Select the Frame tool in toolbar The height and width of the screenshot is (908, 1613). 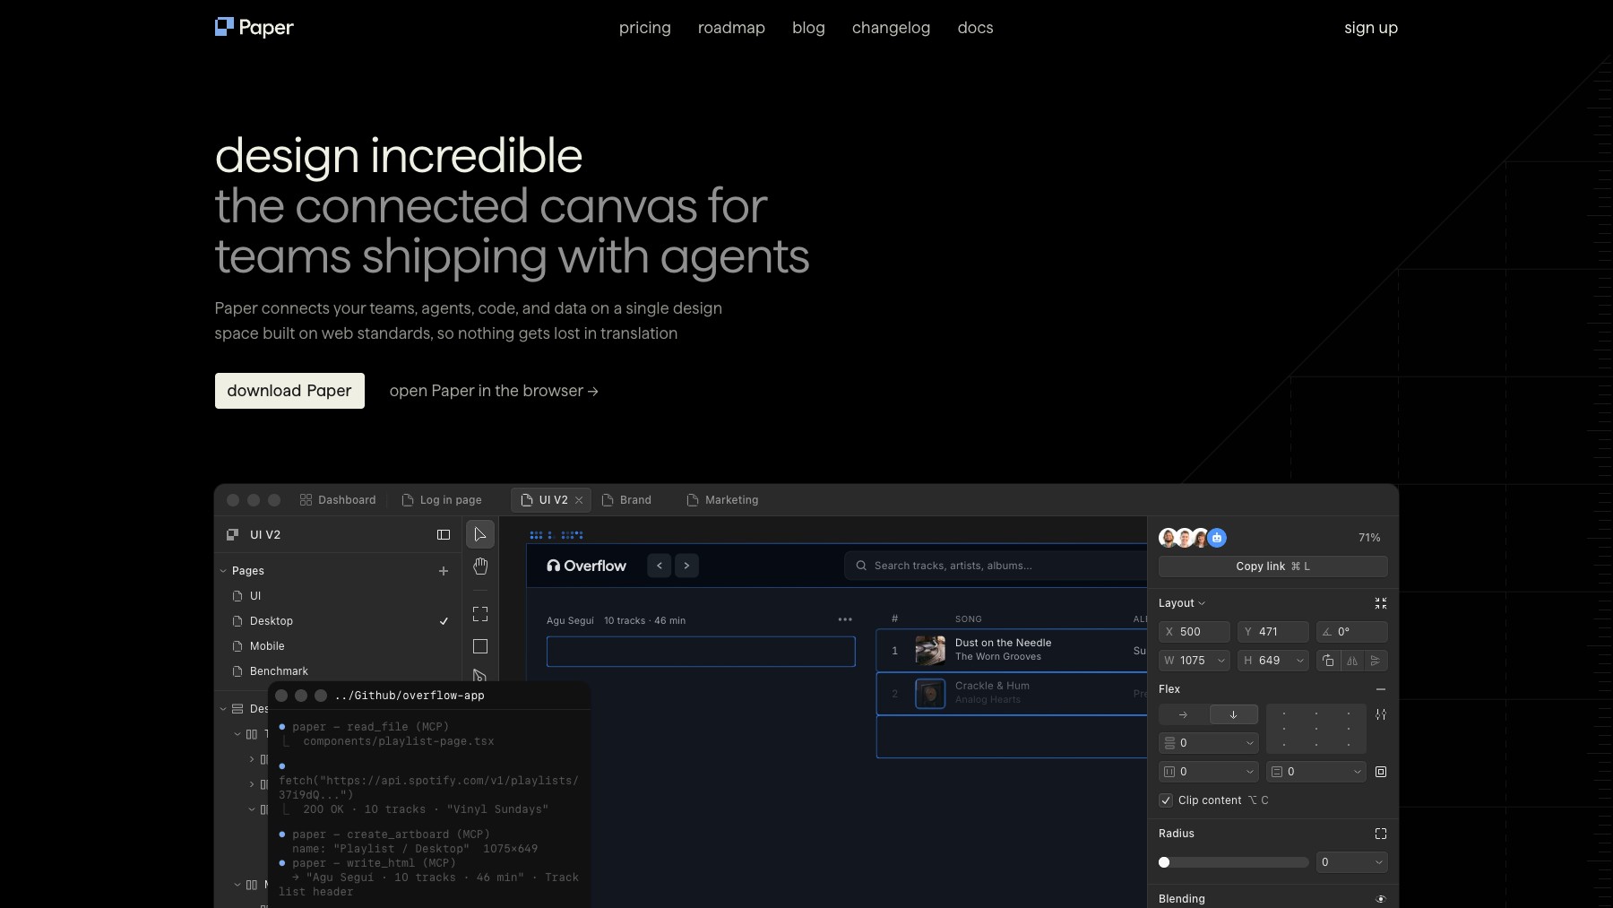pos(480,614)
